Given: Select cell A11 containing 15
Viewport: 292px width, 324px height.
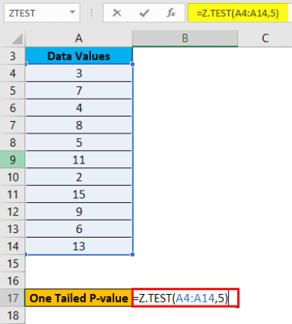Looking at the screenshot, I should click(79, 194).
